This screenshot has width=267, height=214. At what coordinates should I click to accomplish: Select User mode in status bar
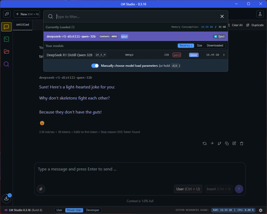(59, 210)
